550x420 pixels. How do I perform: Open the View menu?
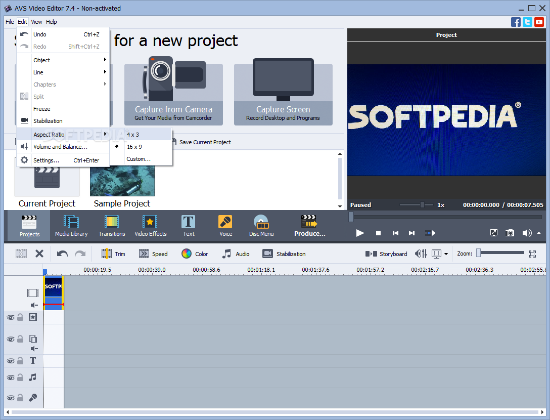[36, 22]
